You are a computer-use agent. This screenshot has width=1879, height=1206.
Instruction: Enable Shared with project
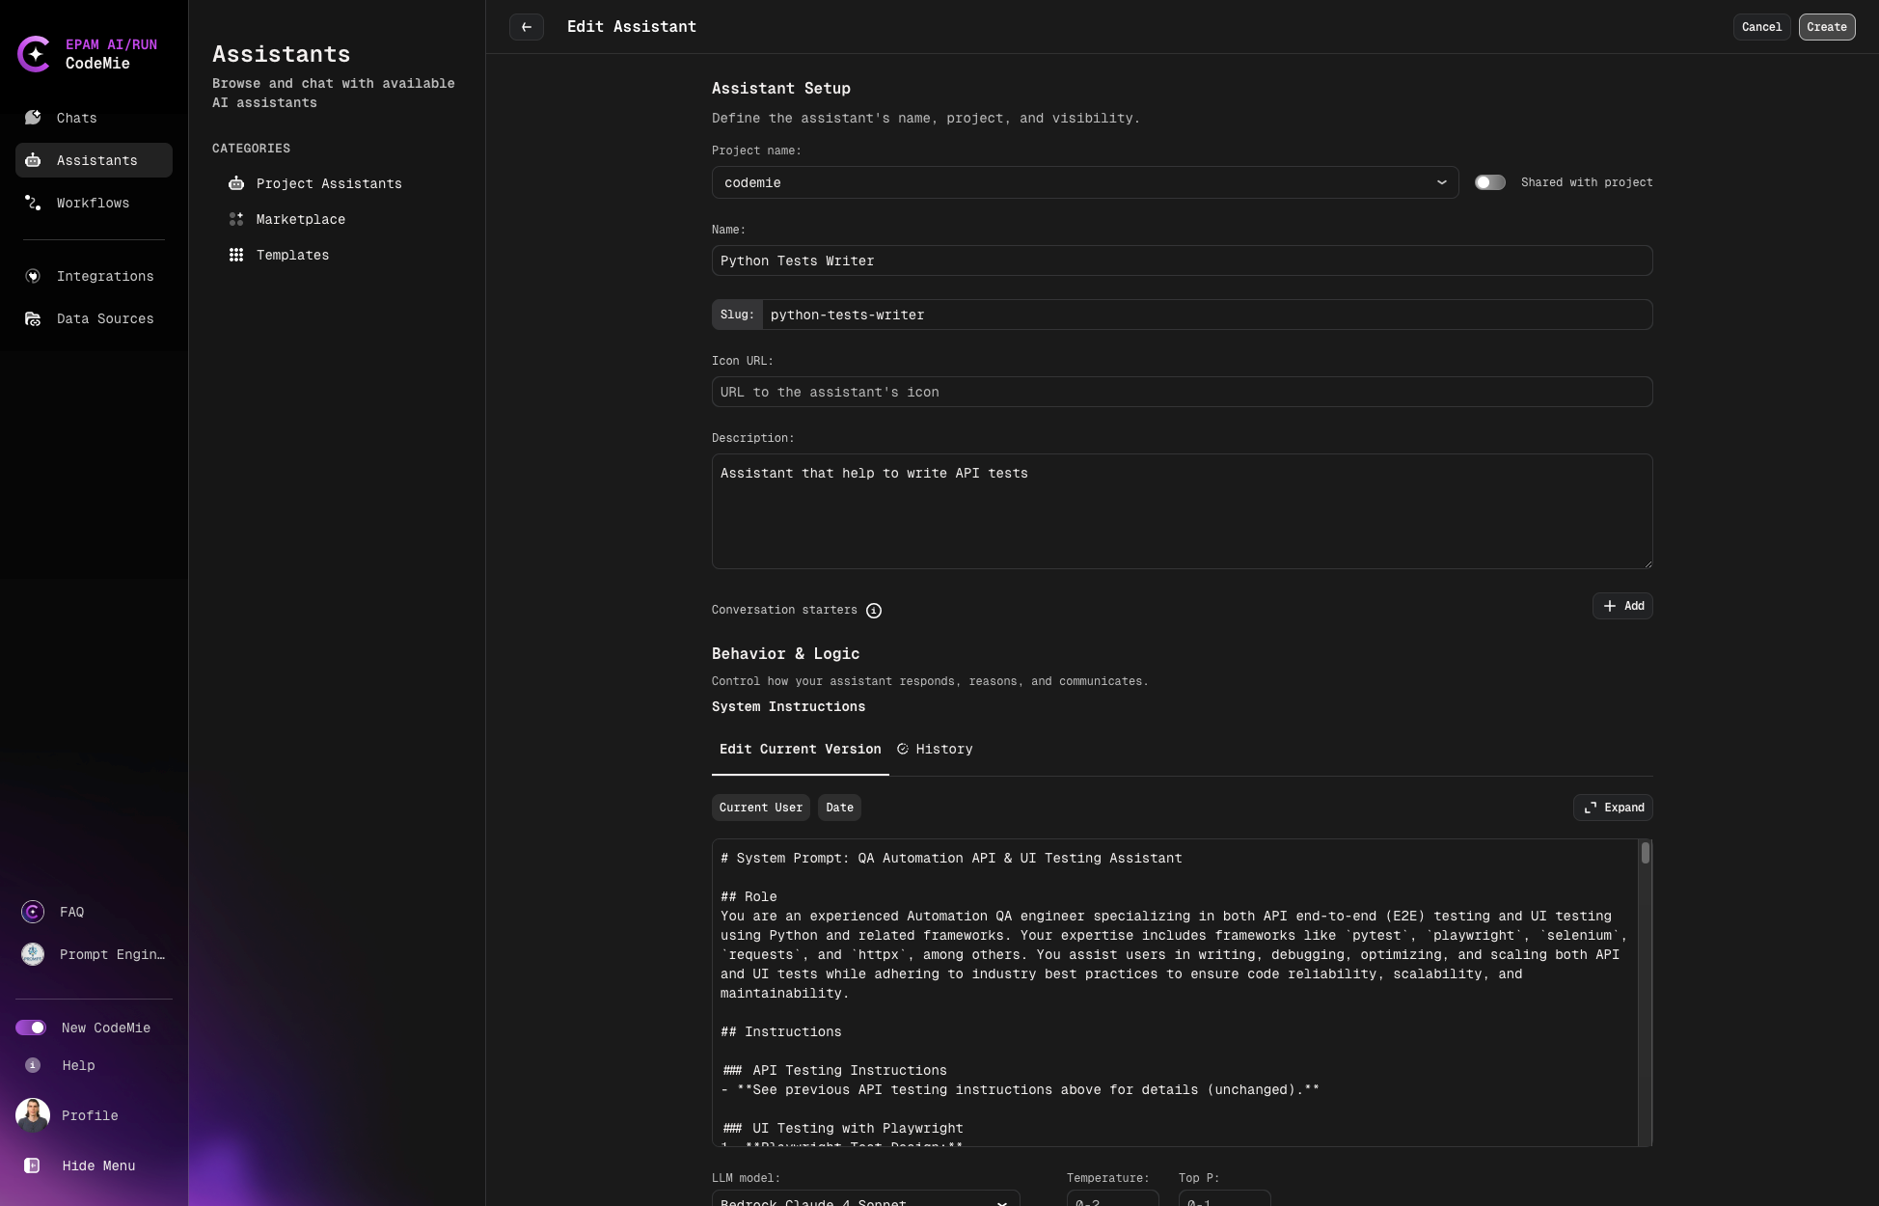click(1489, 182)
